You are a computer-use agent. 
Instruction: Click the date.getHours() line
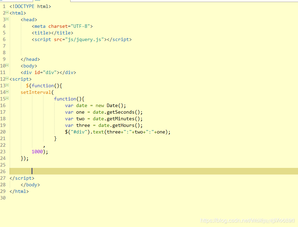click(104, 125)
